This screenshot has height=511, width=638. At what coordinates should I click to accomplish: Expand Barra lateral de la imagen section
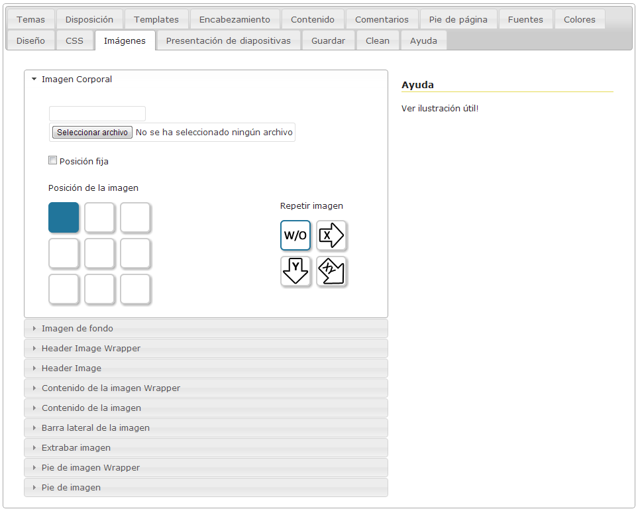click(x=206, y=428)
